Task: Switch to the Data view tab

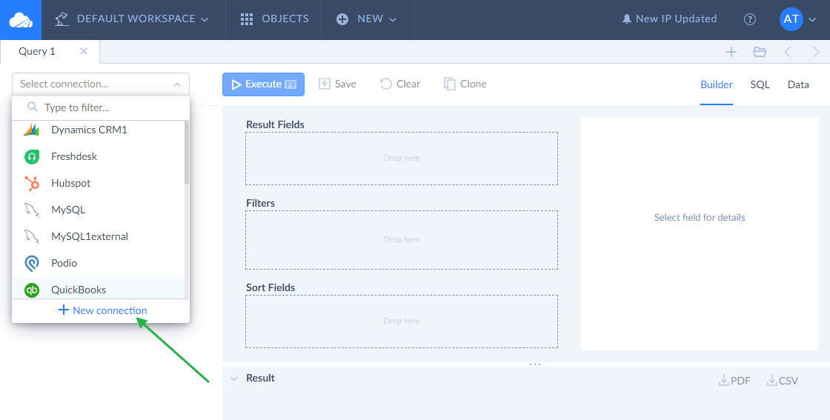Action: pos(797,84)
